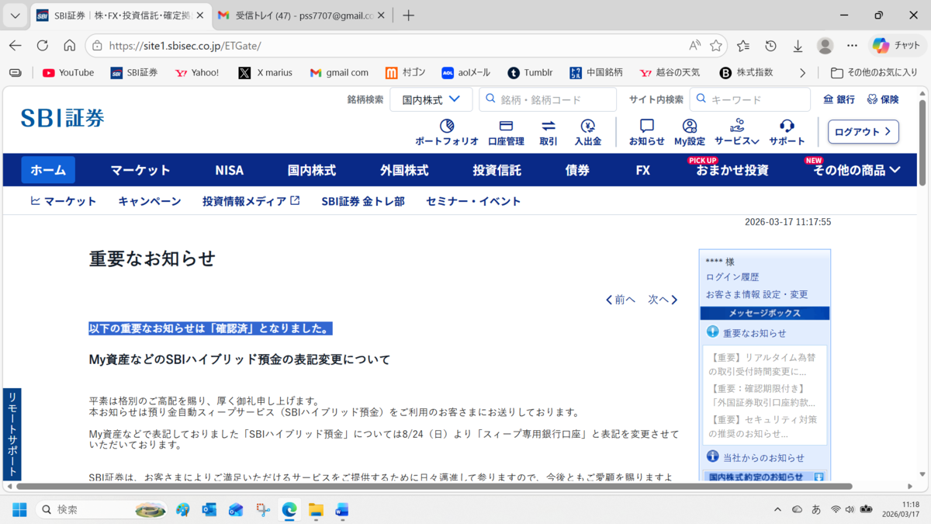Click the browser home icon

point(70,46)
